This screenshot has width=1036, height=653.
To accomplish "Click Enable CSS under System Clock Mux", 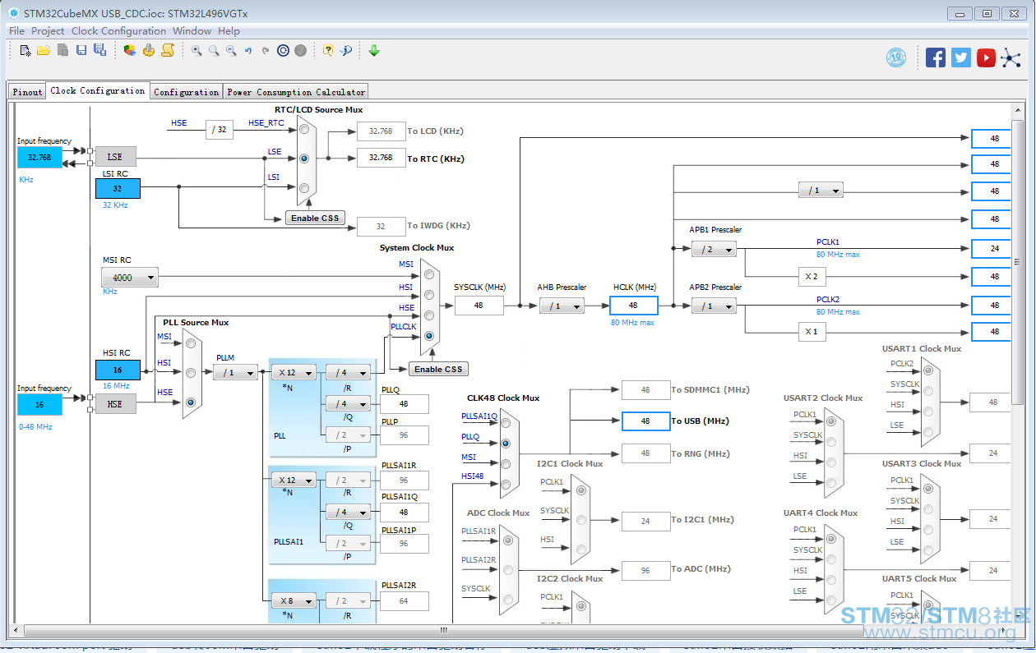I will tap(438, 370).
